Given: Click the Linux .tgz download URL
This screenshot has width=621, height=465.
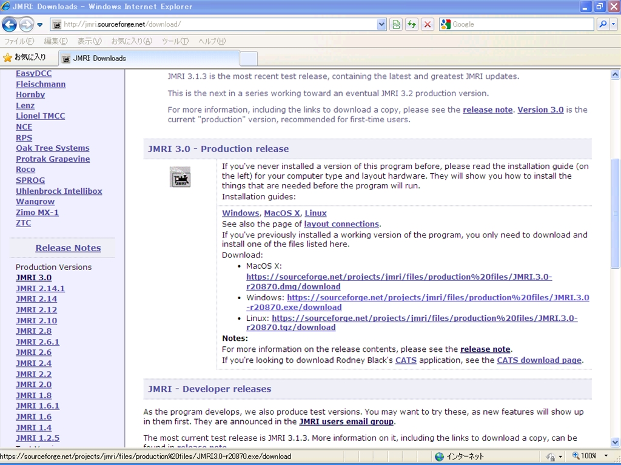Looking at the screenshot, I should click(412, 323).
